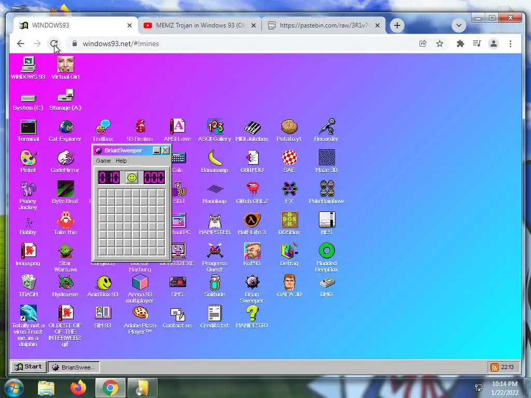Open the DOSBox icon
This screenshot has width=531, height=398.
(x=289, y=224)
